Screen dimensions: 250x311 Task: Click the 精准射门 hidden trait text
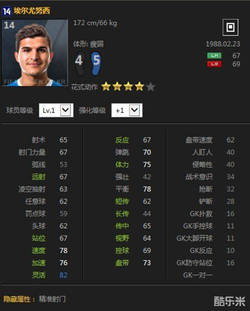tap(52, 299)
